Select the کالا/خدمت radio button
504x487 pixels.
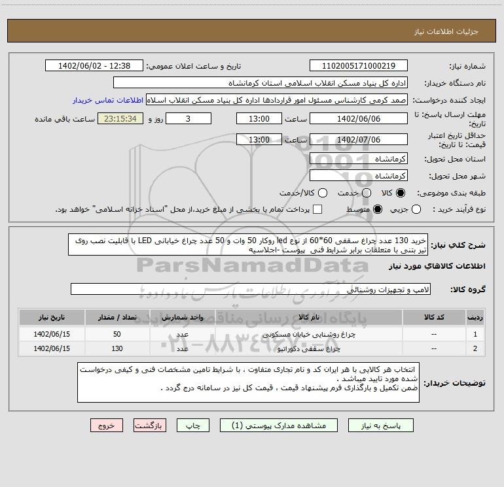[323, 193]
